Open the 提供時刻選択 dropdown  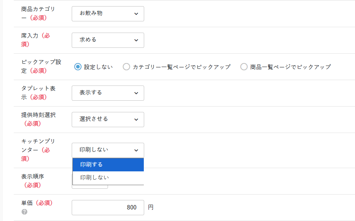[x=108, y=120]
